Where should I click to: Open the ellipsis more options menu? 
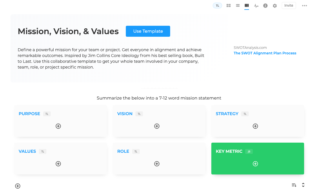(304, 5)
